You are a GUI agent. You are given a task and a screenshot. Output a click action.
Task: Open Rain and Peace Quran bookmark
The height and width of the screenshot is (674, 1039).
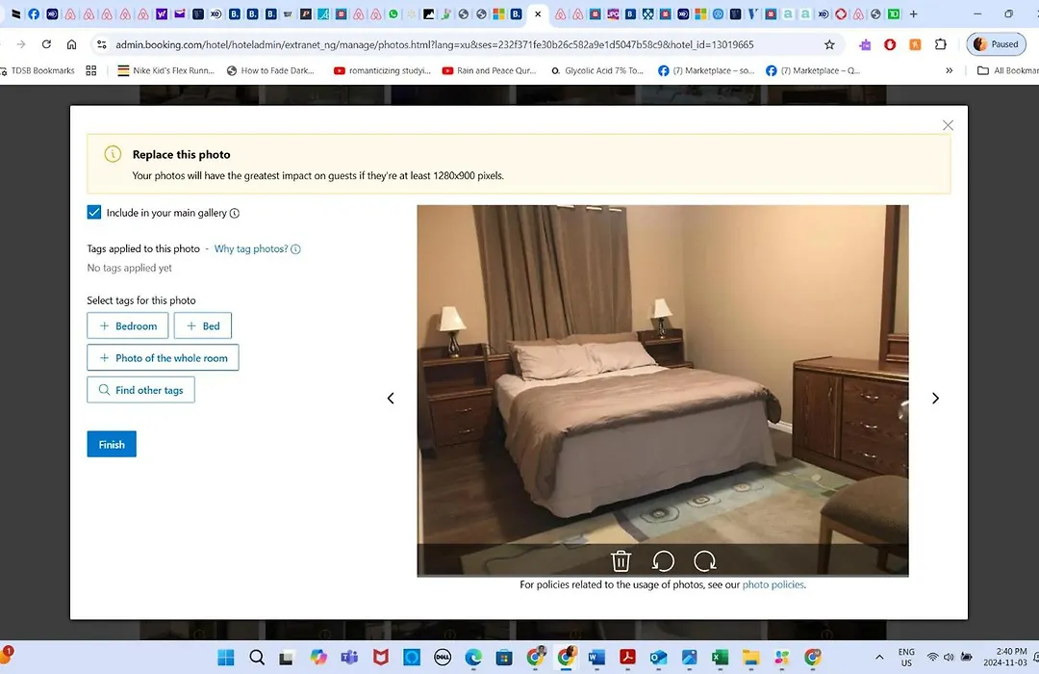(489, 70)
